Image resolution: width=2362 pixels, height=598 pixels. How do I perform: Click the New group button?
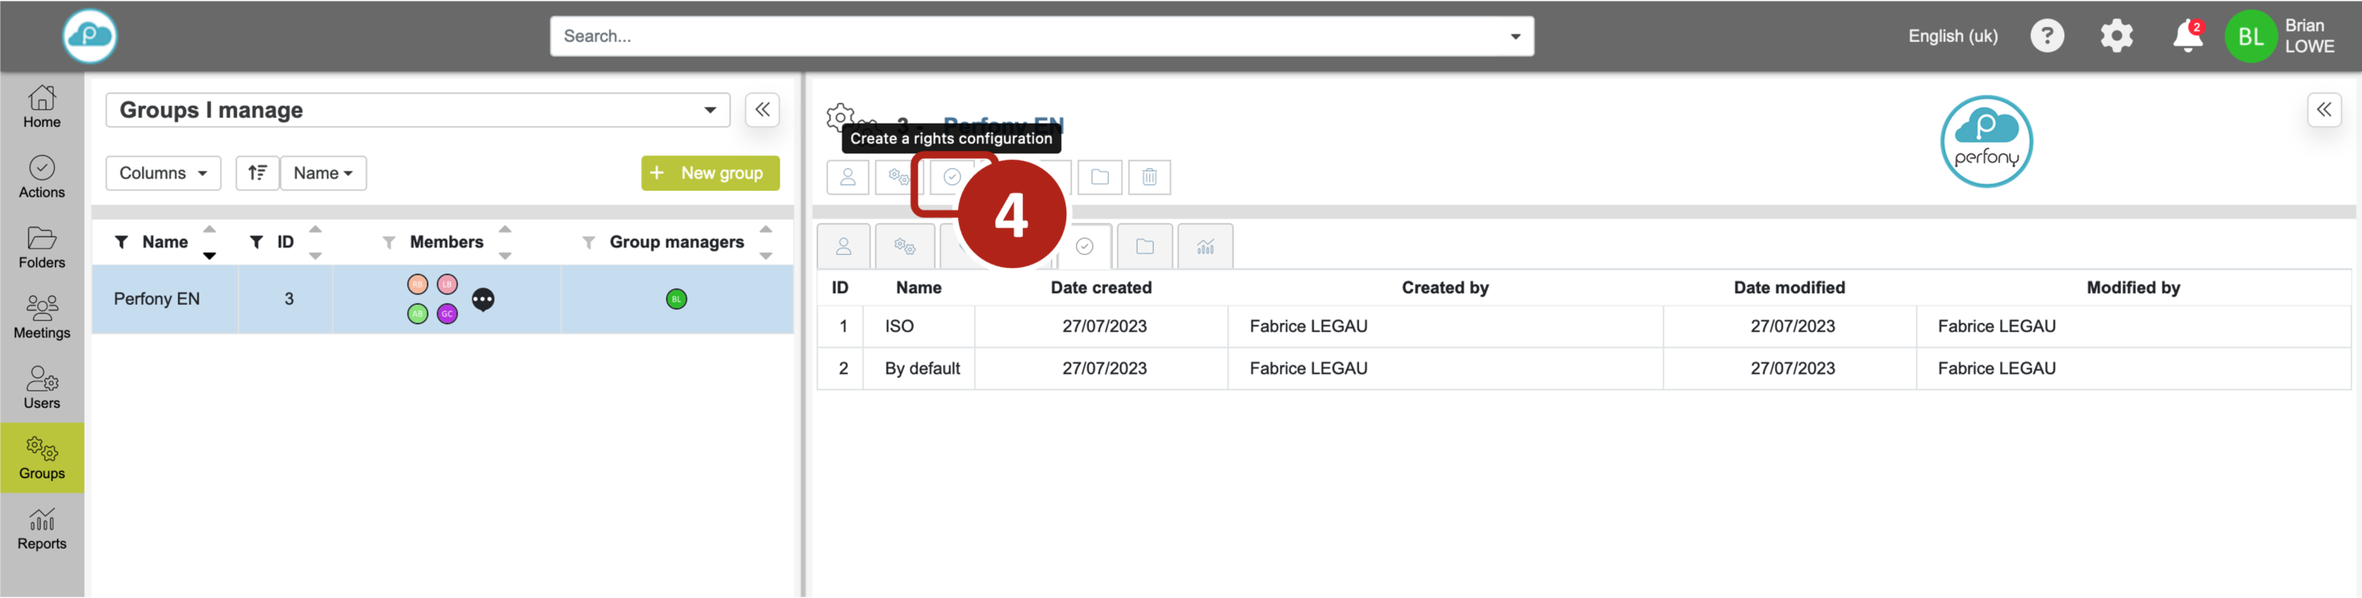pos(709,173)
